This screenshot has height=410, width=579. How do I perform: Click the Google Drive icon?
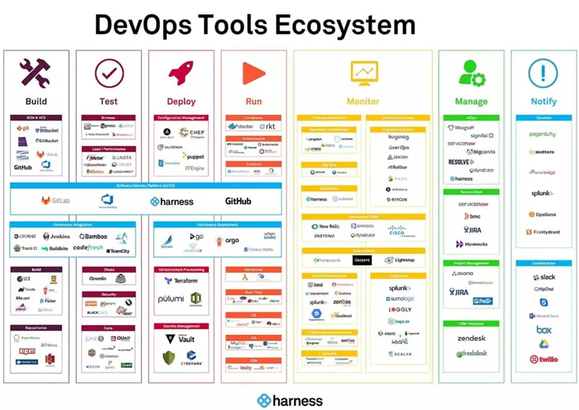[544, 344]
